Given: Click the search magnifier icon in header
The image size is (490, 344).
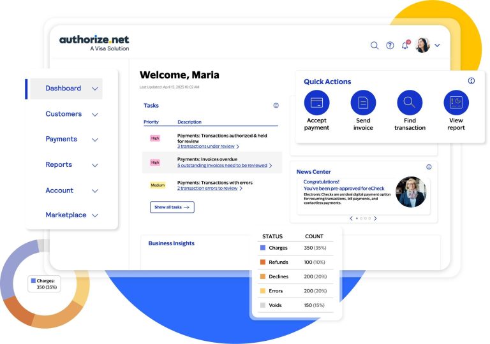Looking at the screenshot, I should 375,45.
